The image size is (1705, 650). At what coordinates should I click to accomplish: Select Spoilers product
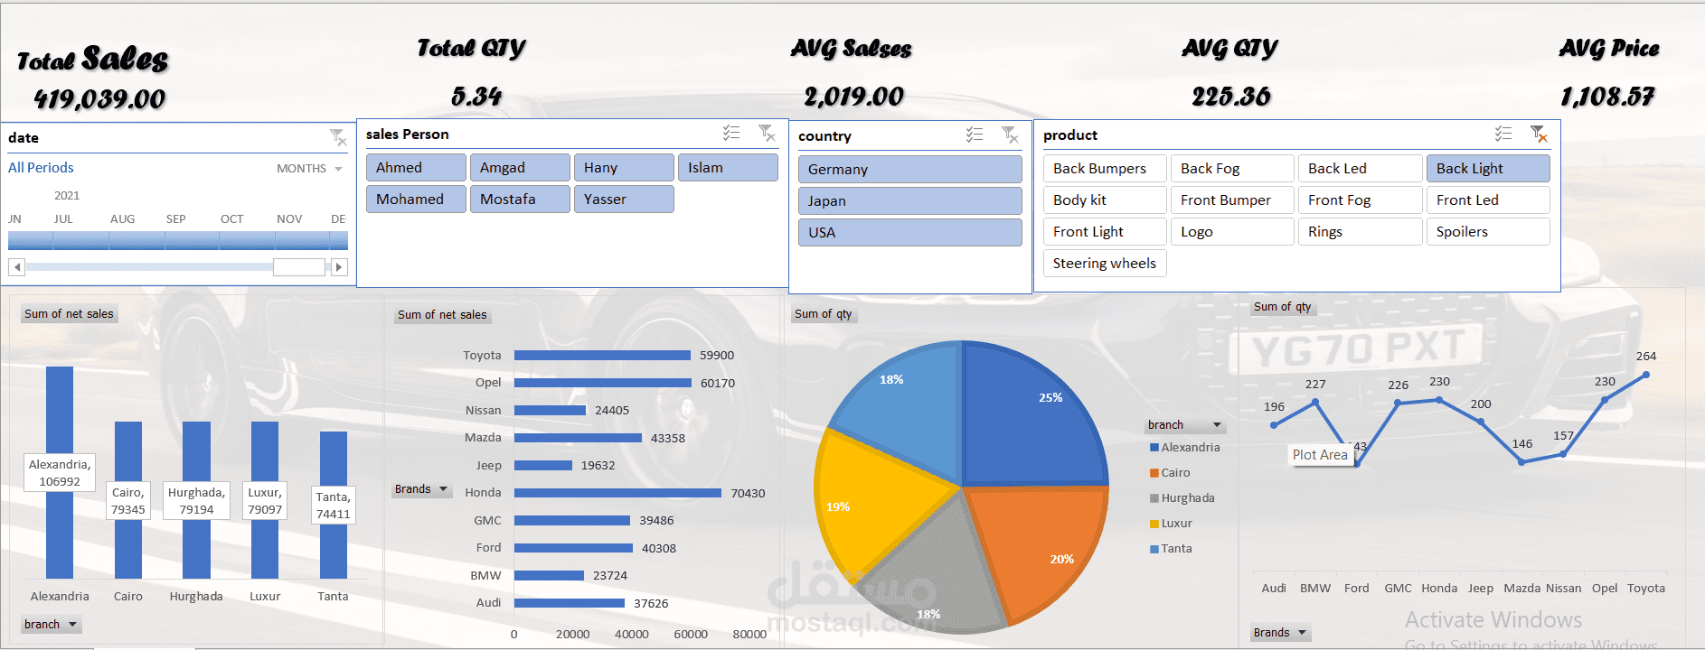pos(1488,232)
